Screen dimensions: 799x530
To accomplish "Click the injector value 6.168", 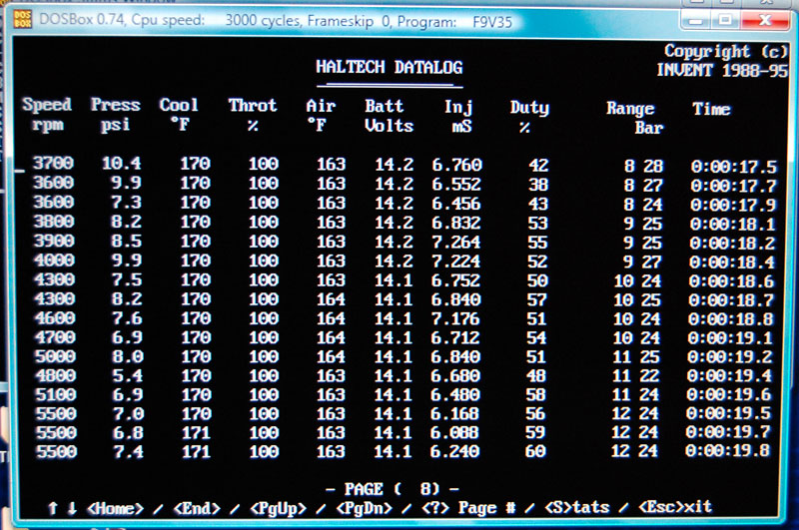I will 454,413.
